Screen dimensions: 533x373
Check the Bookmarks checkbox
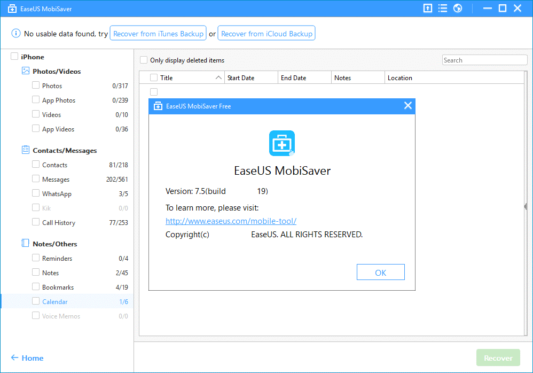(x=36, y=286)
